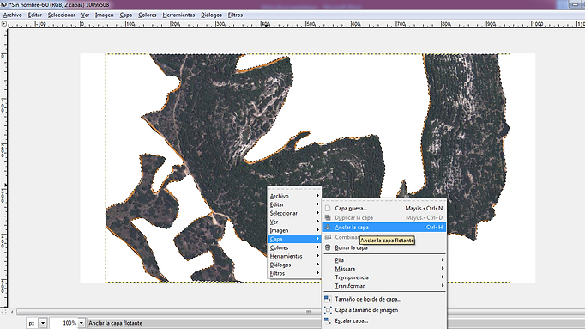Choose Escalar capa...
The height and width of the screenshot is (329, 585).
coord(384,320)
